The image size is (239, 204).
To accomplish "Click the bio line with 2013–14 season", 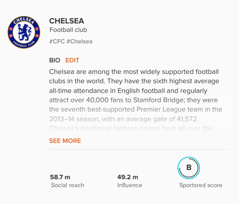I will click(124, 119).
